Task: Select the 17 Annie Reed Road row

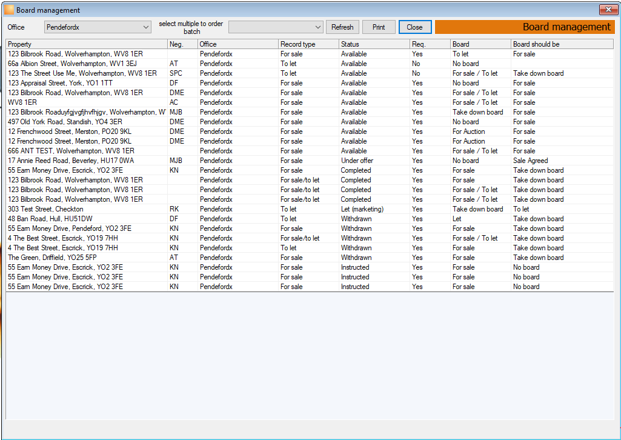Action: 310,161
